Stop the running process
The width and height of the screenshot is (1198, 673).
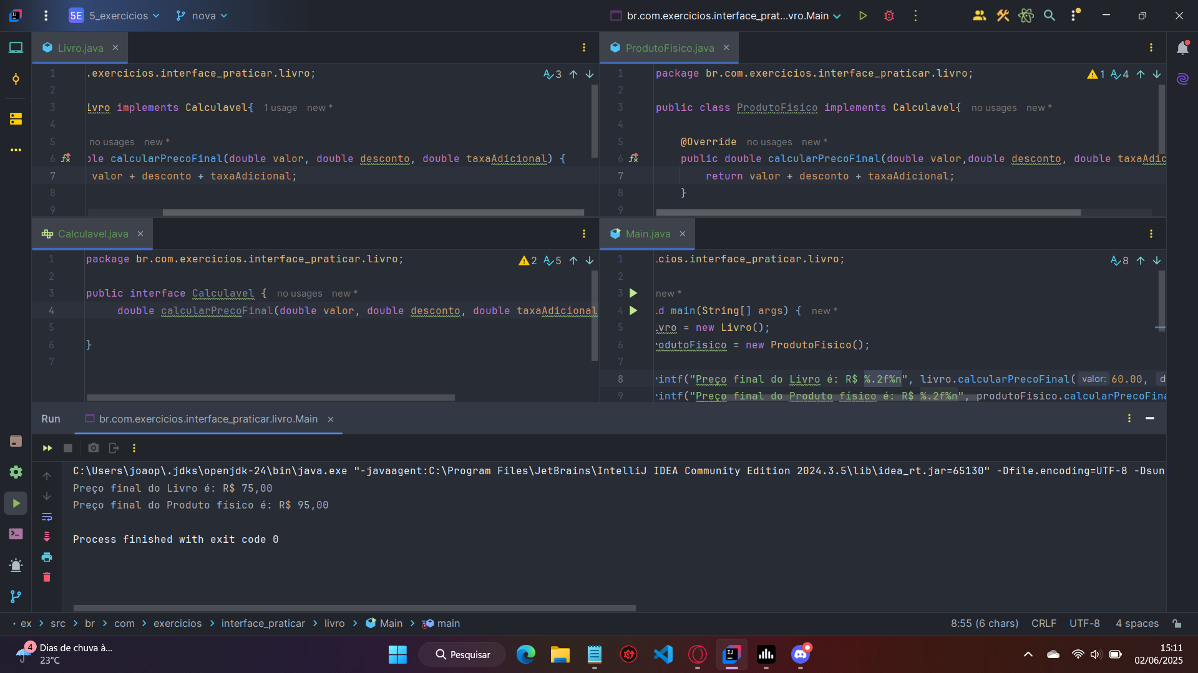click(68, 448)
